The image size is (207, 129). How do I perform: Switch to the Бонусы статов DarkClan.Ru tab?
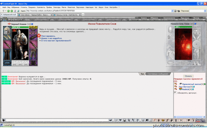[67, 15]
